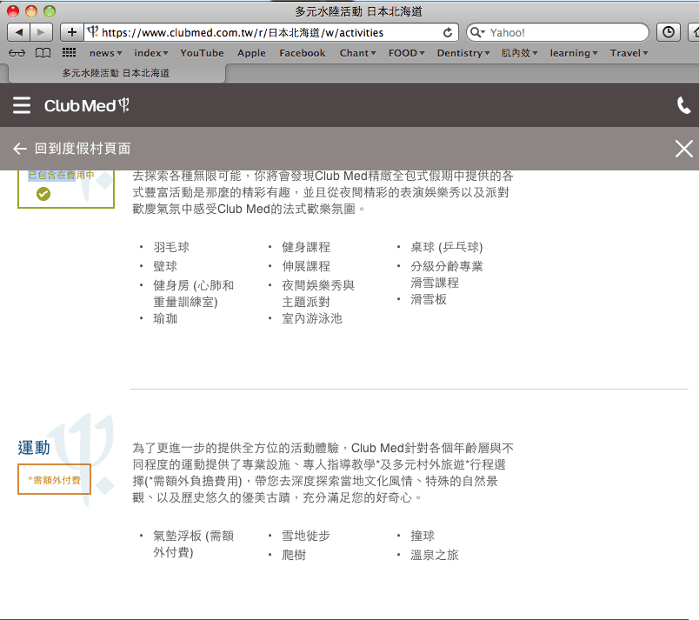Go forward with the Safari forward arrow
Screen dimensions: 699x620
(41, 32)
